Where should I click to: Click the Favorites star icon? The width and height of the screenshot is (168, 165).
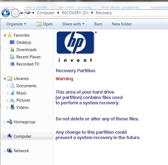coord(10,35)
